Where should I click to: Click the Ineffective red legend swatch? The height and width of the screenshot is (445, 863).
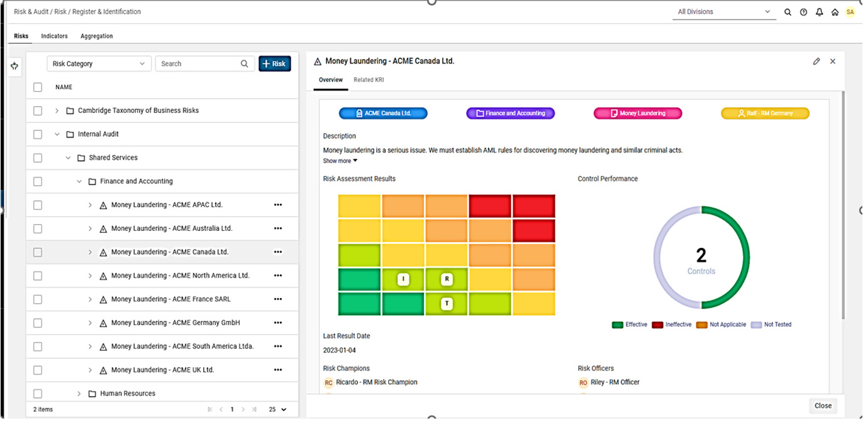tap(657, 325)
